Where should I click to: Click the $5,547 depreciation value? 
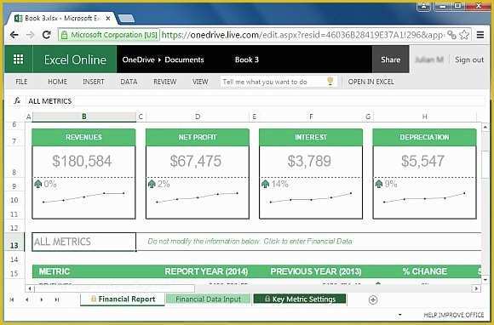422,161
